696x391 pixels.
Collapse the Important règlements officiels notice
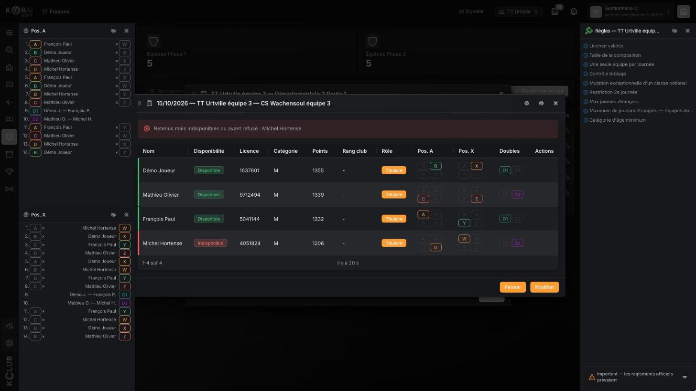tap(685, 377)
